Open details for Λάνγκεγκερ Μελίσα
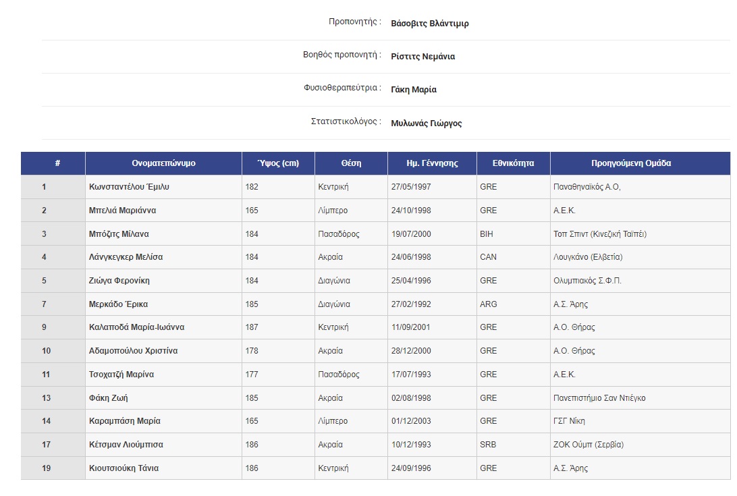The height and width of the screenshot is (496, 737). 140,256
